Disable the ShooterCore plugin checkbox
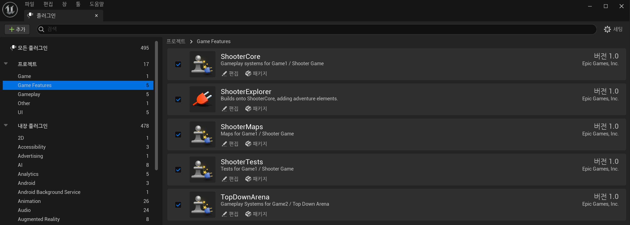Screen dimensions: 630x225 [x=178, y=64]
